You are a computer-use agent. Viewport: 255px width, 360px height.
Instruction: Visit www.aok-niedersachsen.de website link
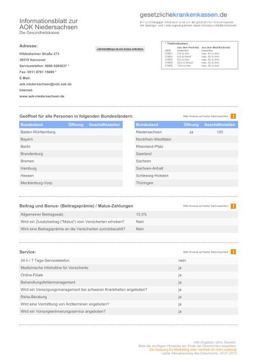pos(42,96)
